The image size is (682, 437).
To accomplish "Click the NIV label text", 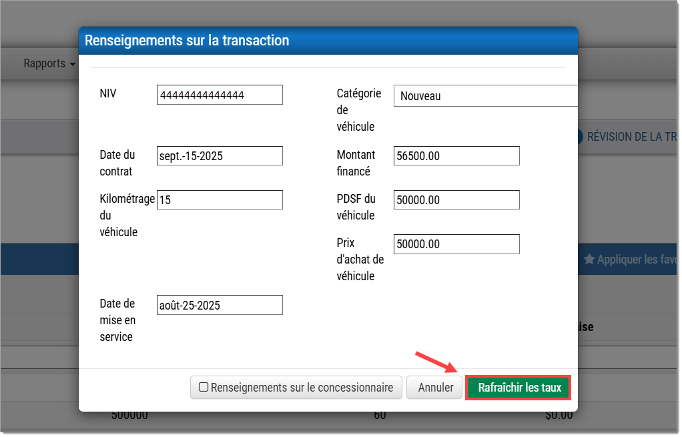I will pyautogui.click(x=108, y=93).
